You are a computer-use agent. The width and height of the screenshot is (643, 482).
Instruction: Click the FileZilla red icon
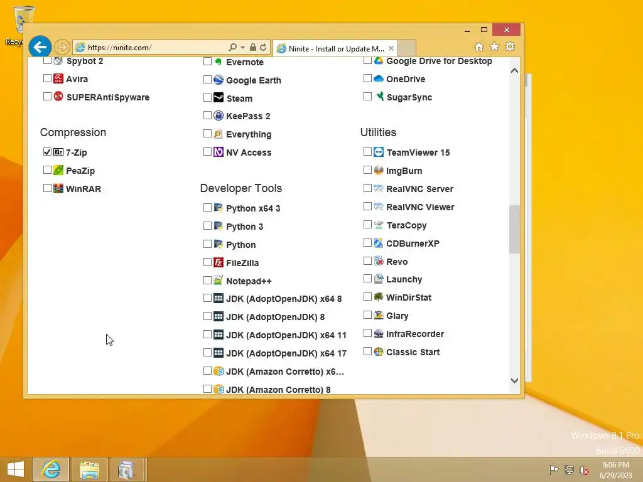click(x=219, y=262)
